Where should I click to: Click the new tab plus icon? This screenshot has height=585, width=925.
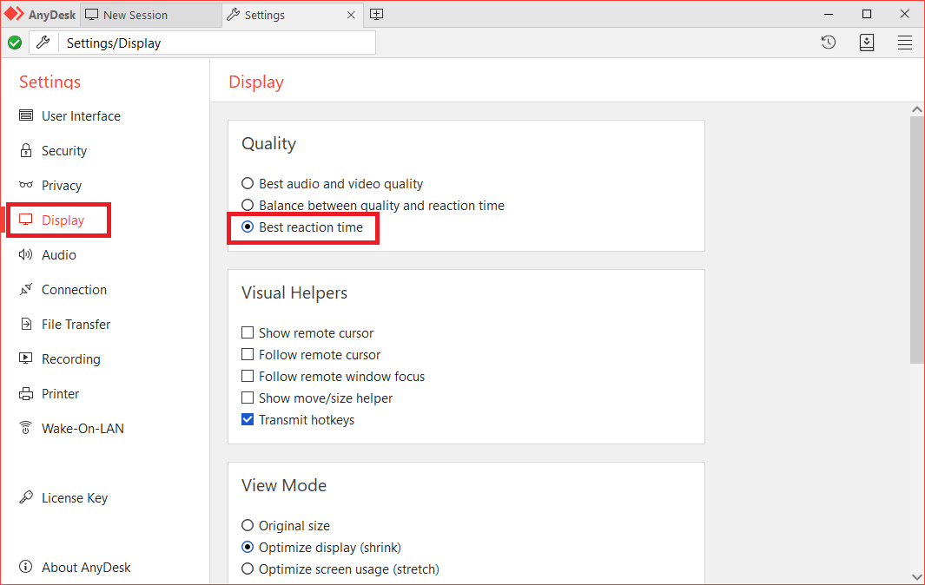coord(376,15)
